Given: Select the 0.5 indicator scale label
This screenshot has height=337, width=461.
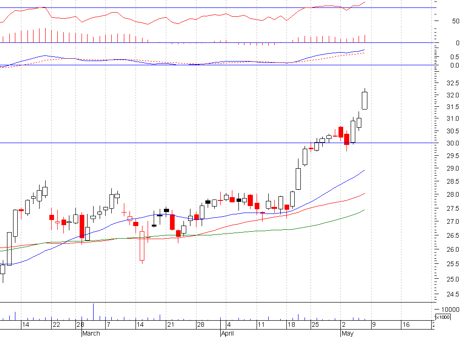Looking at the screenshot, I should coord(454,57).
